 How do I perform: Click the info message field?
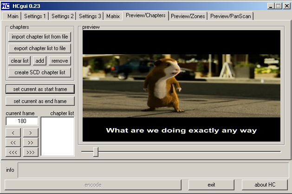pos(153,170)
